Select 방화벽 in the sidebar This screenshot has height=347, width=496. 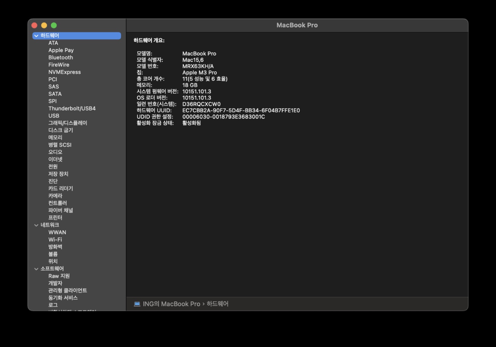55,247
